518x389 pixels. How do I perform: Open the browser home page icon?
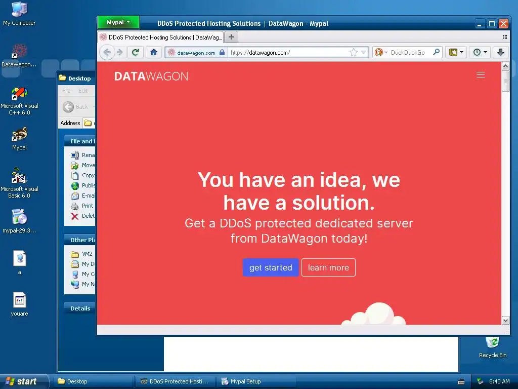click(154, 52)
